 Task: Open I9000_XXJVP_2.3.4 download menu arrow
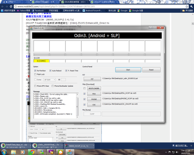tap(94, 146)
